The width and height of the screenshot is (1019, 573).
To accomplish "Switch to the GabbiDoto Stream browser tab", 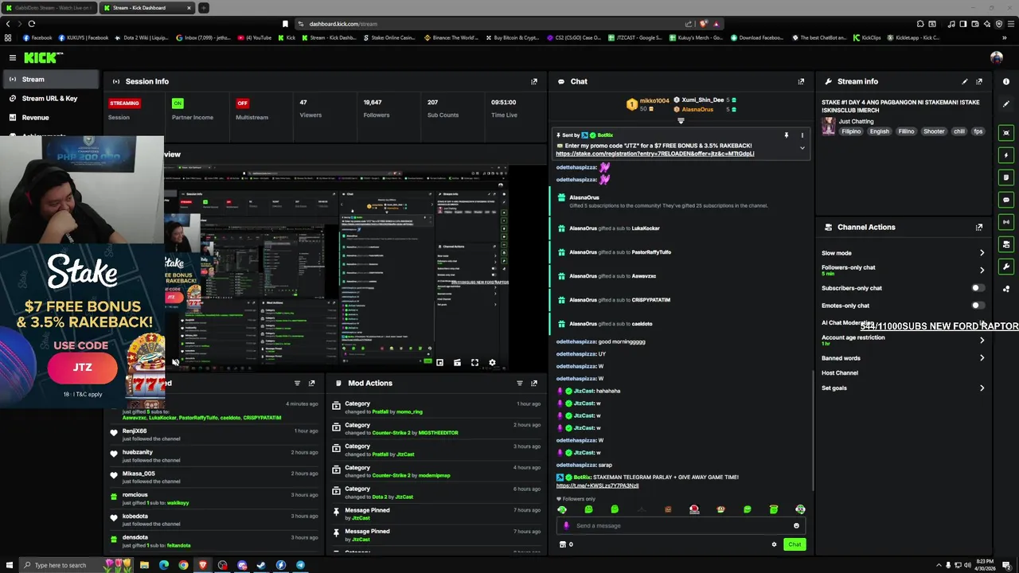I will [49, 8].
